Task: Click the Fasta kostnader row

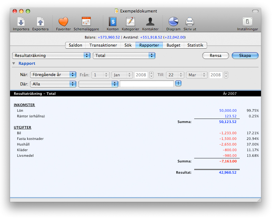Action: pyautogui.click(x=136, y=139)
